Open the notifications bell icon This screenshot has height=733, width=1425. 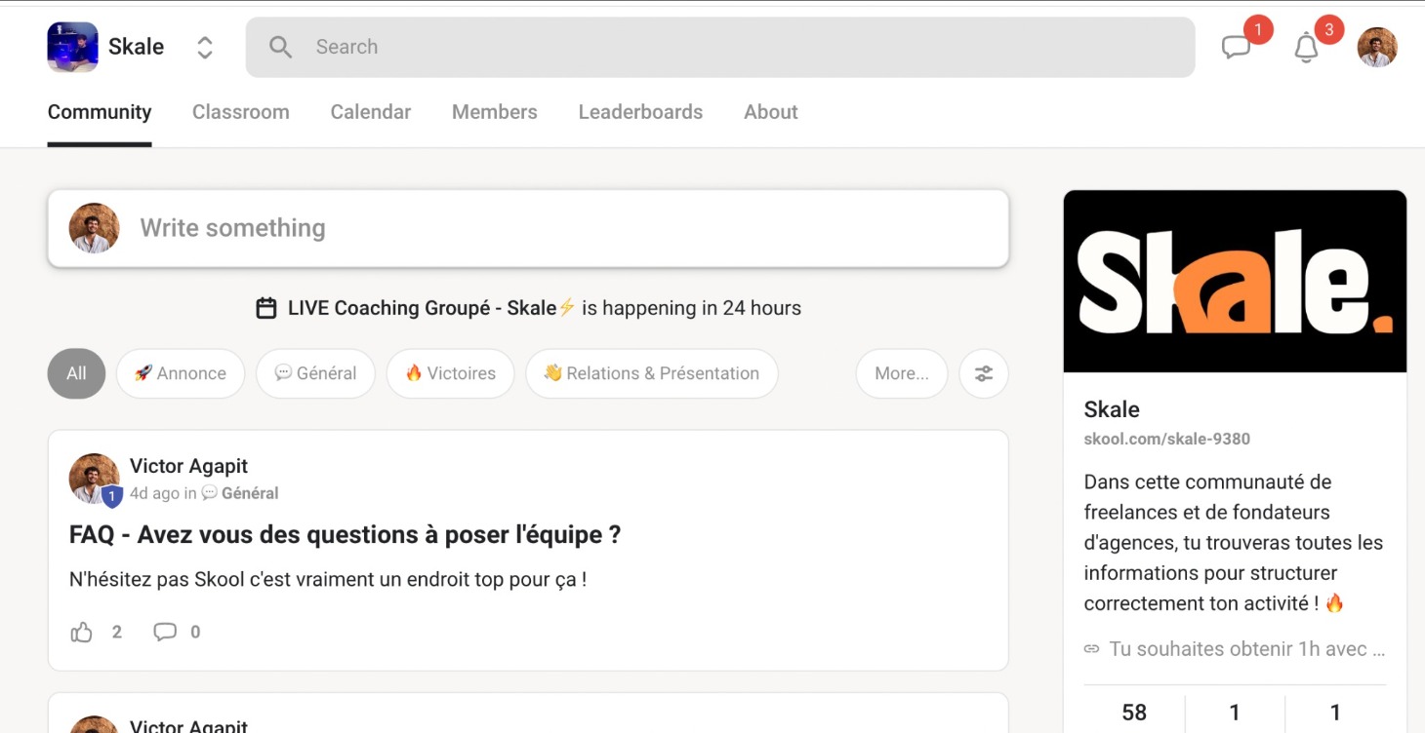(x=1307, y=47)
